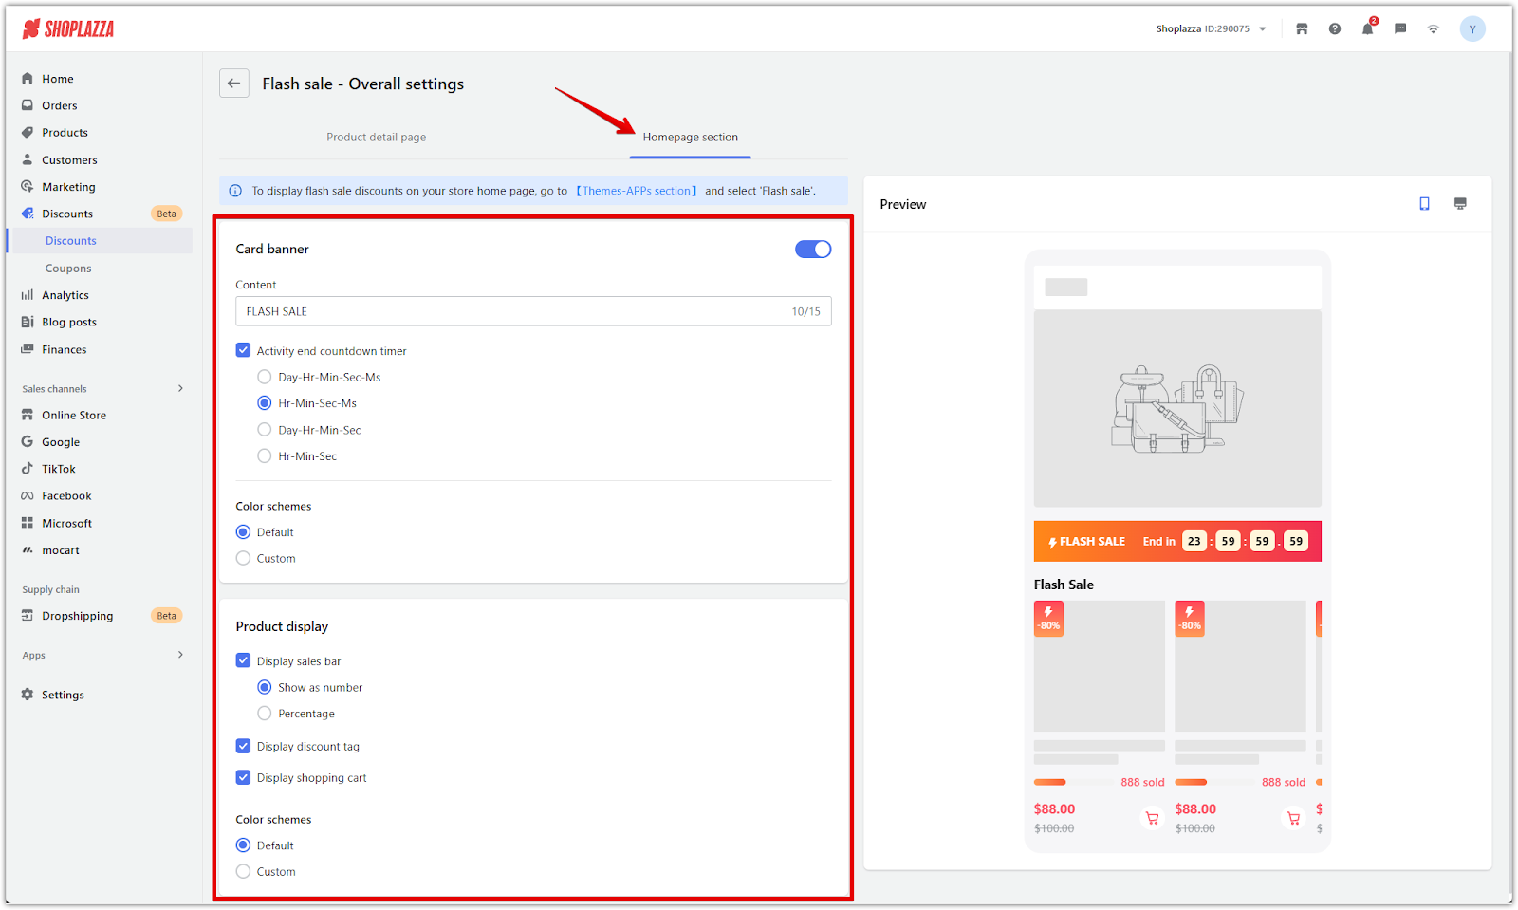Click the FLASH SALE content field

pyautogui.click(x=533, y=311)
